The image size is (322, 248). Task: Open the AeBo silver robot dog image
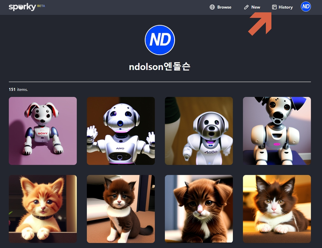point(199,131)
